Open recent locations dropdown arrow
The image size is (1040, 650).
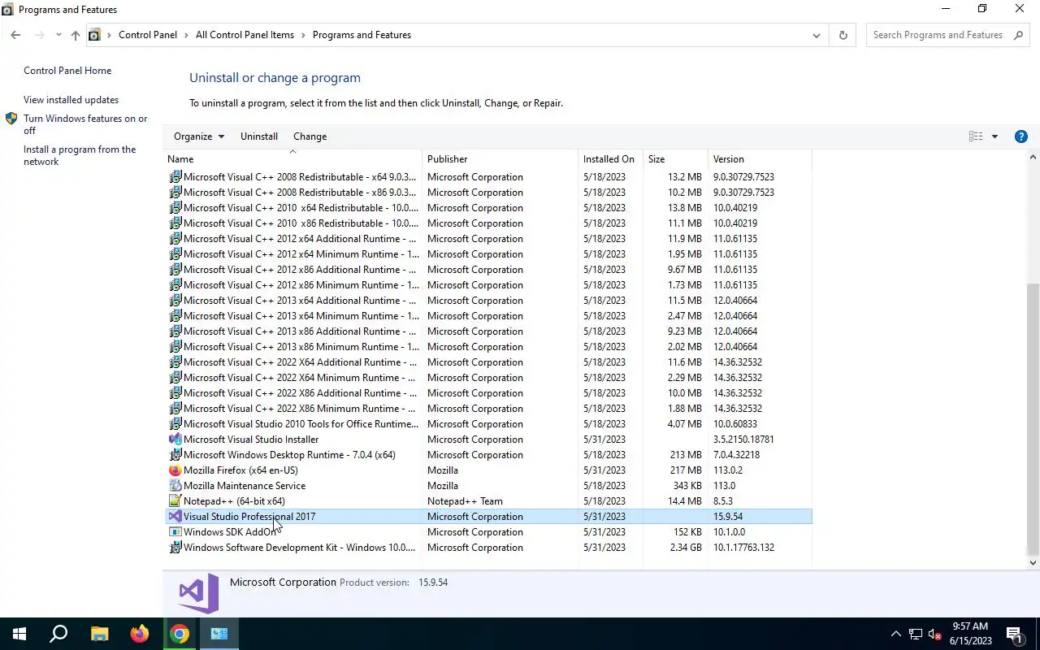(58, 35)
